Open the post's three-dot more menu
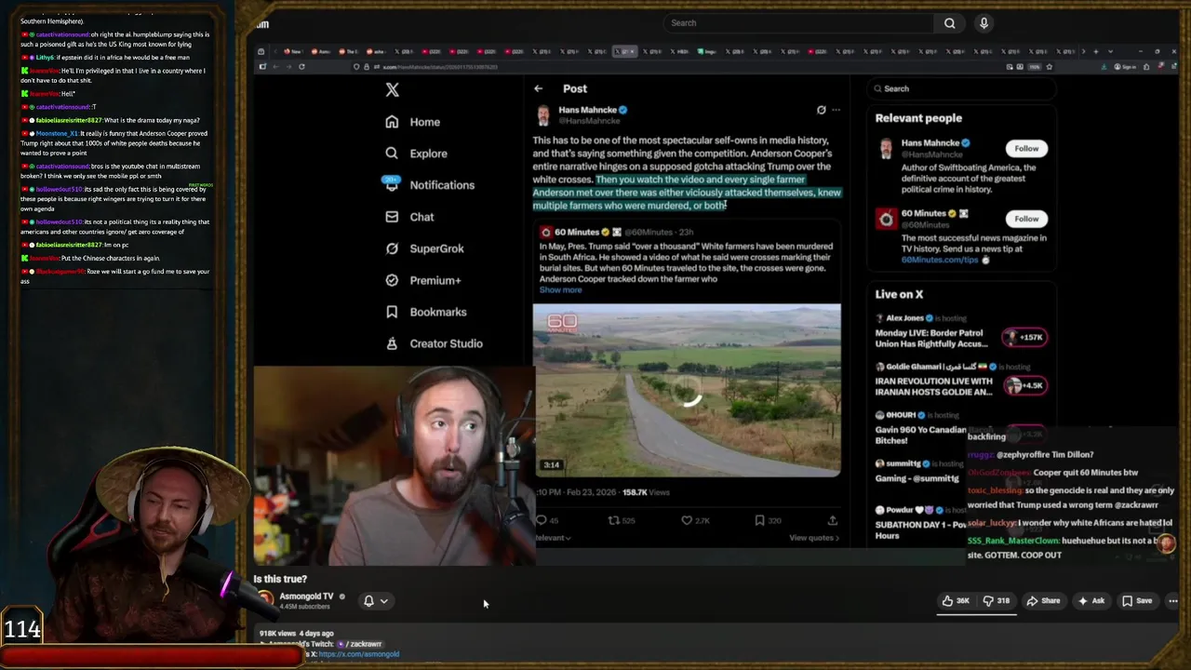Viewport: 1191px width, 670px height. [x=836, y=110]
